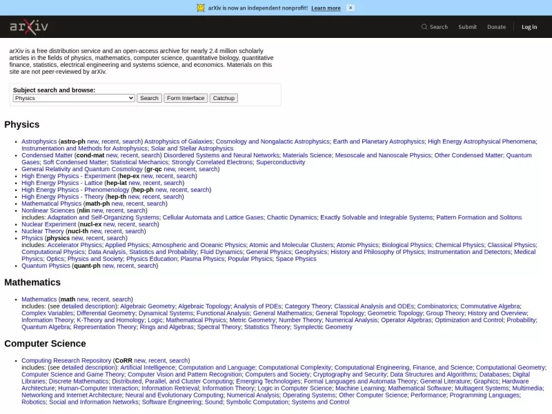The height and width of the screenshot is (414, 552).
Task: Click search for hep-th archive
Action: click(172, 197)
